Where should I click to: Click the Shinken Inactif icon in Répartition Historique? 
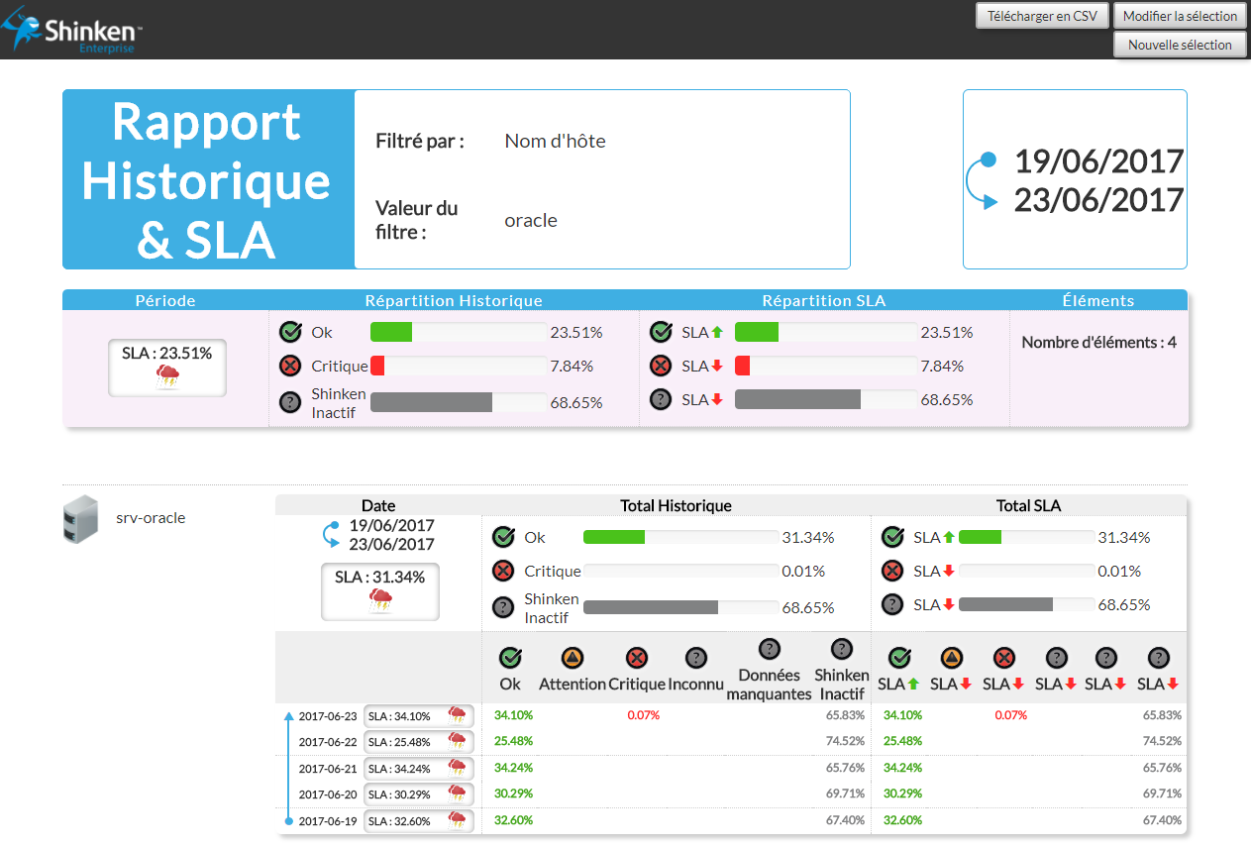[290, 402]
